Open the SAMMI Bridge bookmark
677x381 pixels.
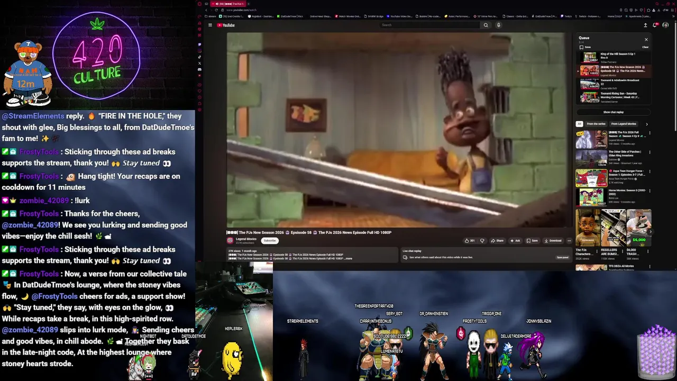coord(373,16)
